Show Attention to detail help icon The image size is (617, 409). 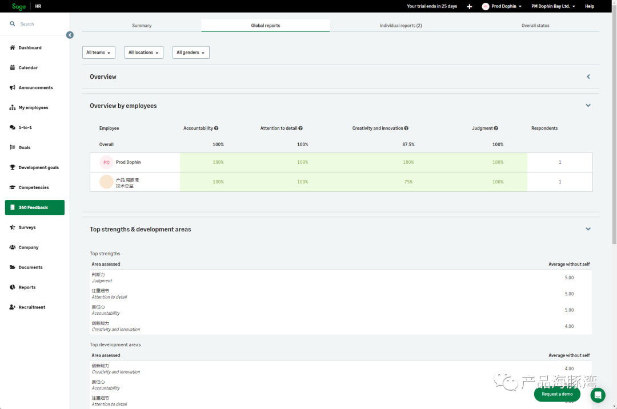click(301, 128)
